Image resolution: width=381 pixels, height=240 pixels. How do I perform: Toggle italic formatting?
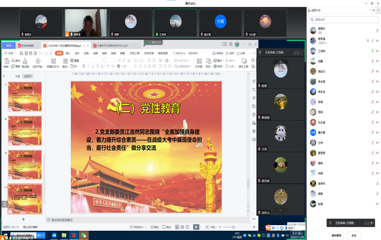(89, 65)
